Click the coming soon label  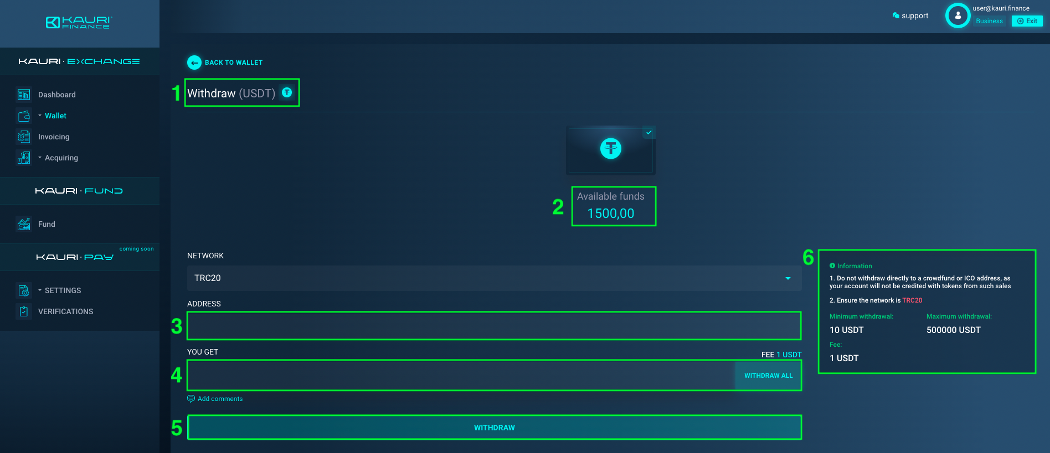[137, 249]
